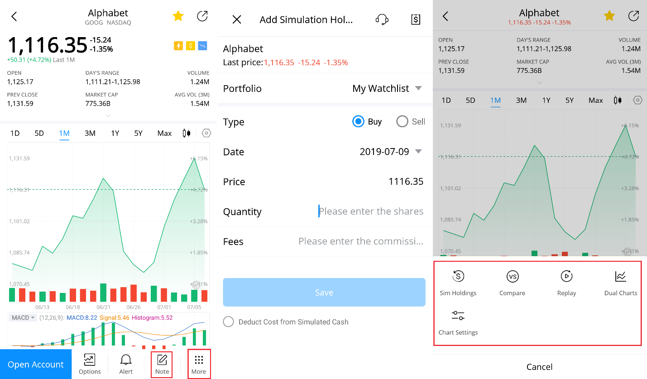Tap the More grid icon
Image resolution: width=647 pixels, height=379 pixels.
[198, 361]
